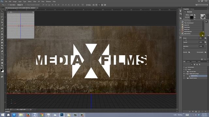Viewport: 209px width, 117px height.
Task: Click the foreground color swatch in toolbox
Action: point(1,70)
